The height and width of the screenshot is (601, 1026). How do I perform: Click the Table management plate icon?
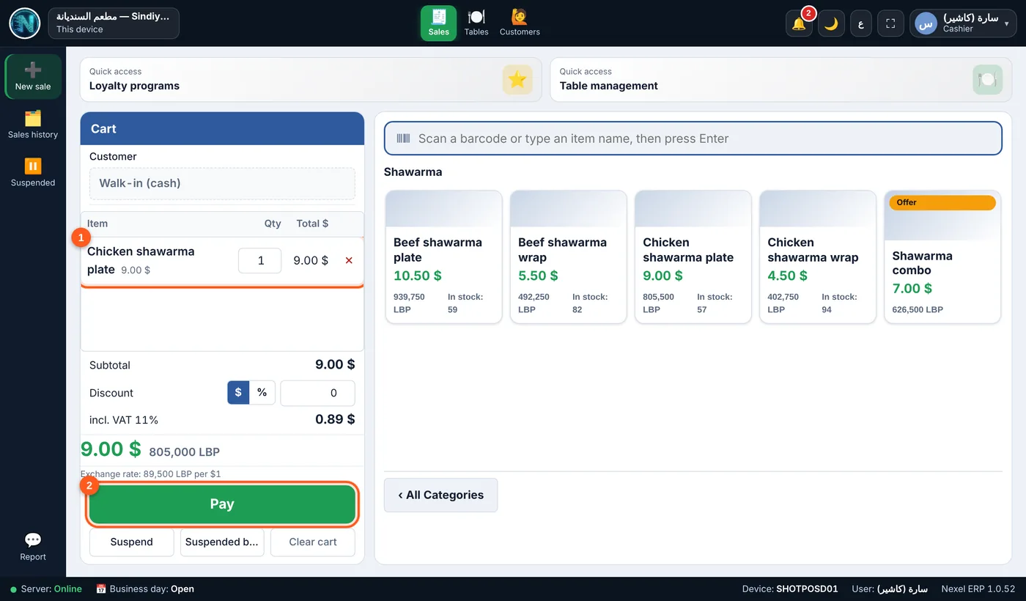(987, 80)
